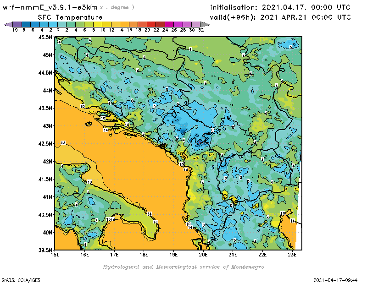The height and width of the screenshot is (283, 367).
Task: Click the yellow legend swatch between 8 and 10
Action: [98, 24]
